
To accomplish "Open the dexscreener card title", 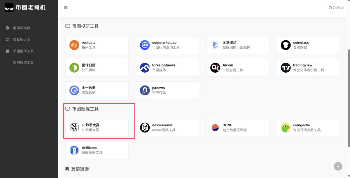I will tap(162, 125).
